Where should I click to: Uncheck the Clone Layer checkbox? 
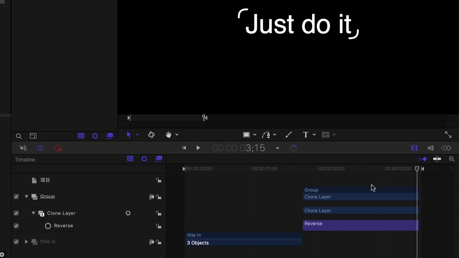pos(16,213)
